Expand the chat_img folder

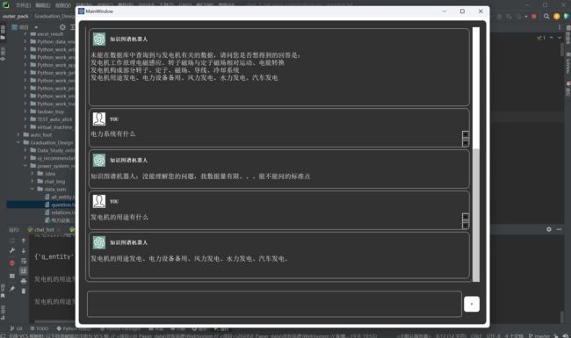[32, 181]
